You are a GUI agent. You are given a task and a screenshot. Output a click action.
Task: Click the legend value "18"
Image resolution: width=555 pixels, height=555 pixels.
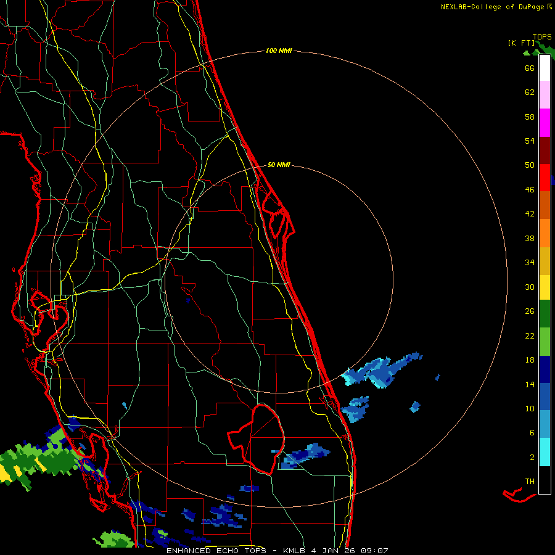[530, 360]
